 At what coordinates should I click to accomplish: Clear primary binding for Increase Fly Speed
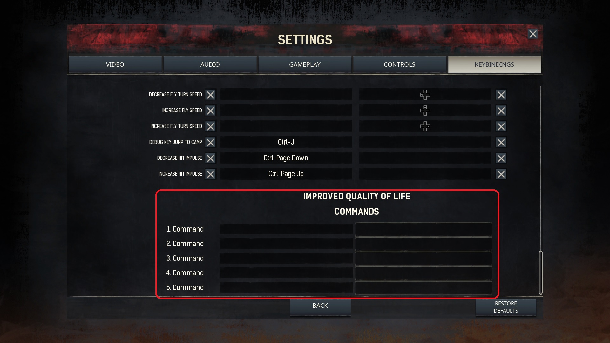tap(210, 111)
